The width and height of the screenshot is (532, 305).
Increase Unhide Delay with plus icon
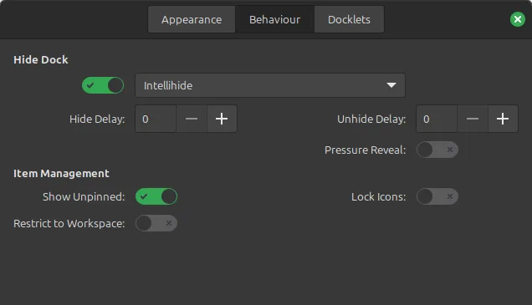503,119
